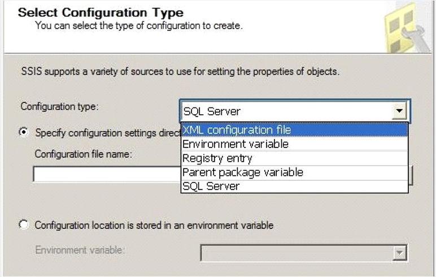
Task: Click the 'Configuration file name:' label
Action: [x=83, y=154]
